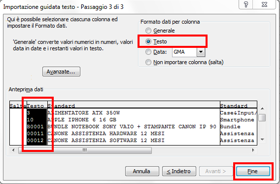
Task: Open the GMA date format dropdown arrow
Action: pyautogui.click(x=201, y=52)
